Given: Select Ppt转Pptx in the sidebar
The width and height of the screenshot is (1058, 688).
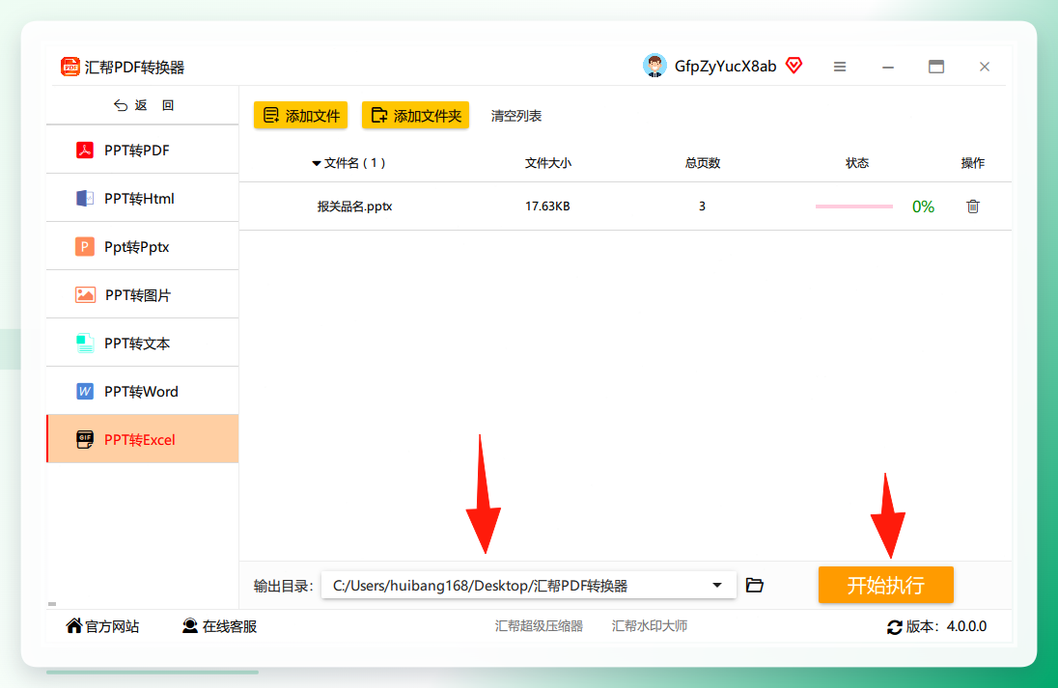Looking at the screenshot, I should 142,246.
